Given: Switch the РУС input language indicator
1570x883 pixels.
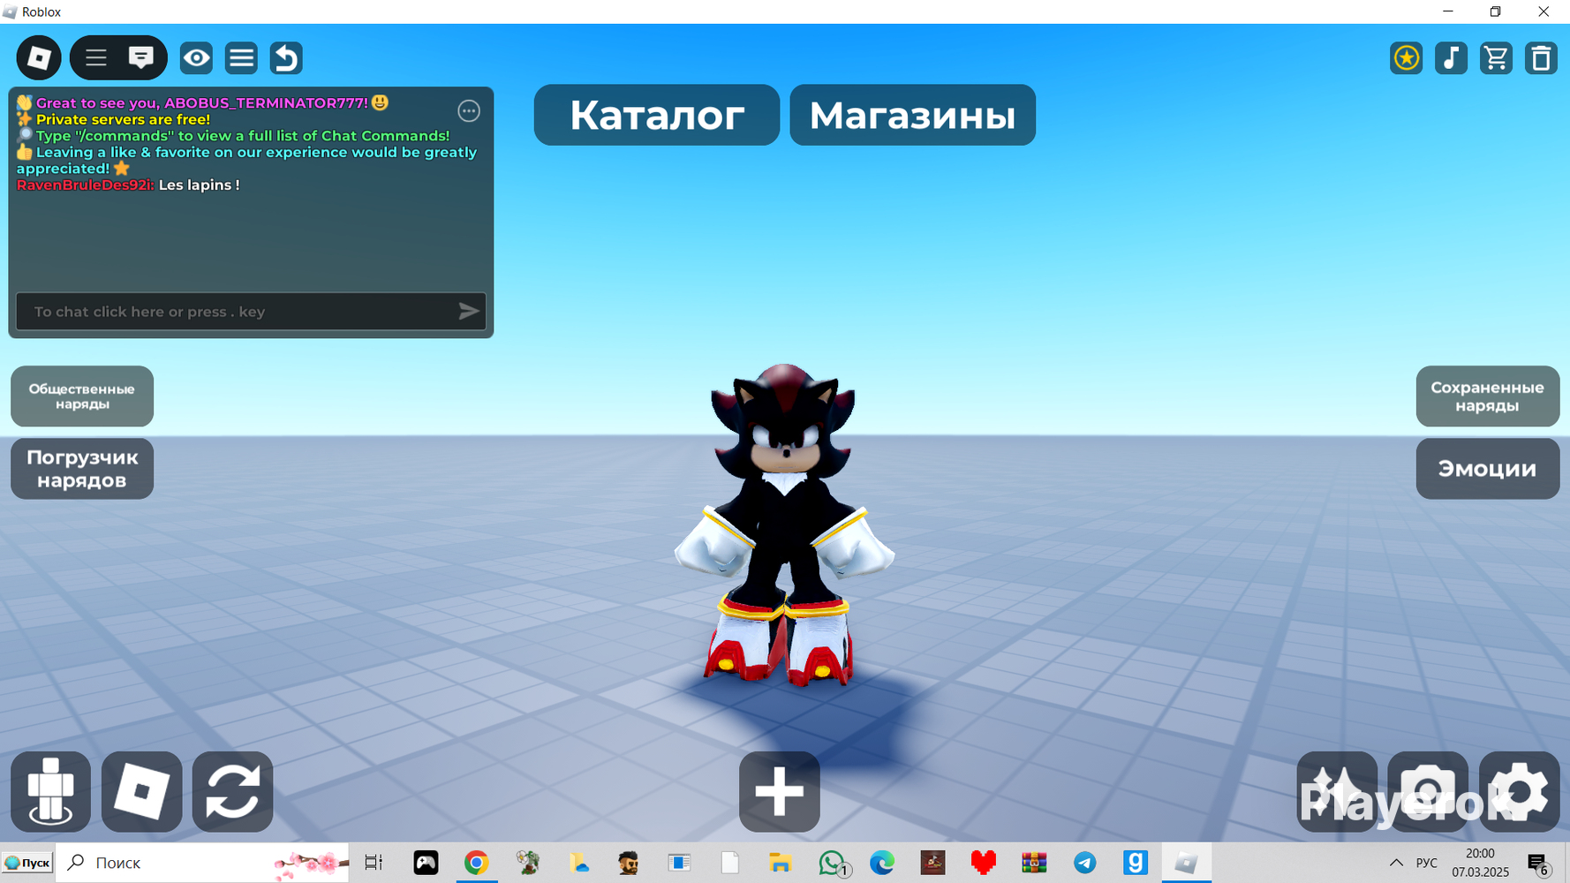Looking at the screenshot, I should (1426, 863).
